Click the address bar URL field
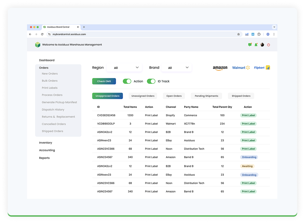The image size is (305, 223). click(x=144, y=34)
